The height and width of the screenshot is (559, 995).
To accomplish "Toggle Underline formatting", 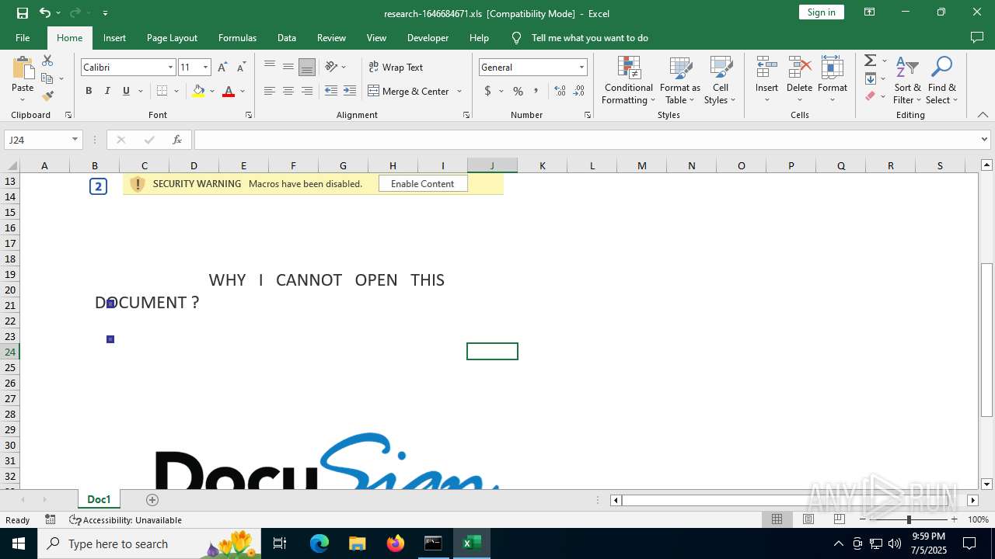I will click(126, 91).
